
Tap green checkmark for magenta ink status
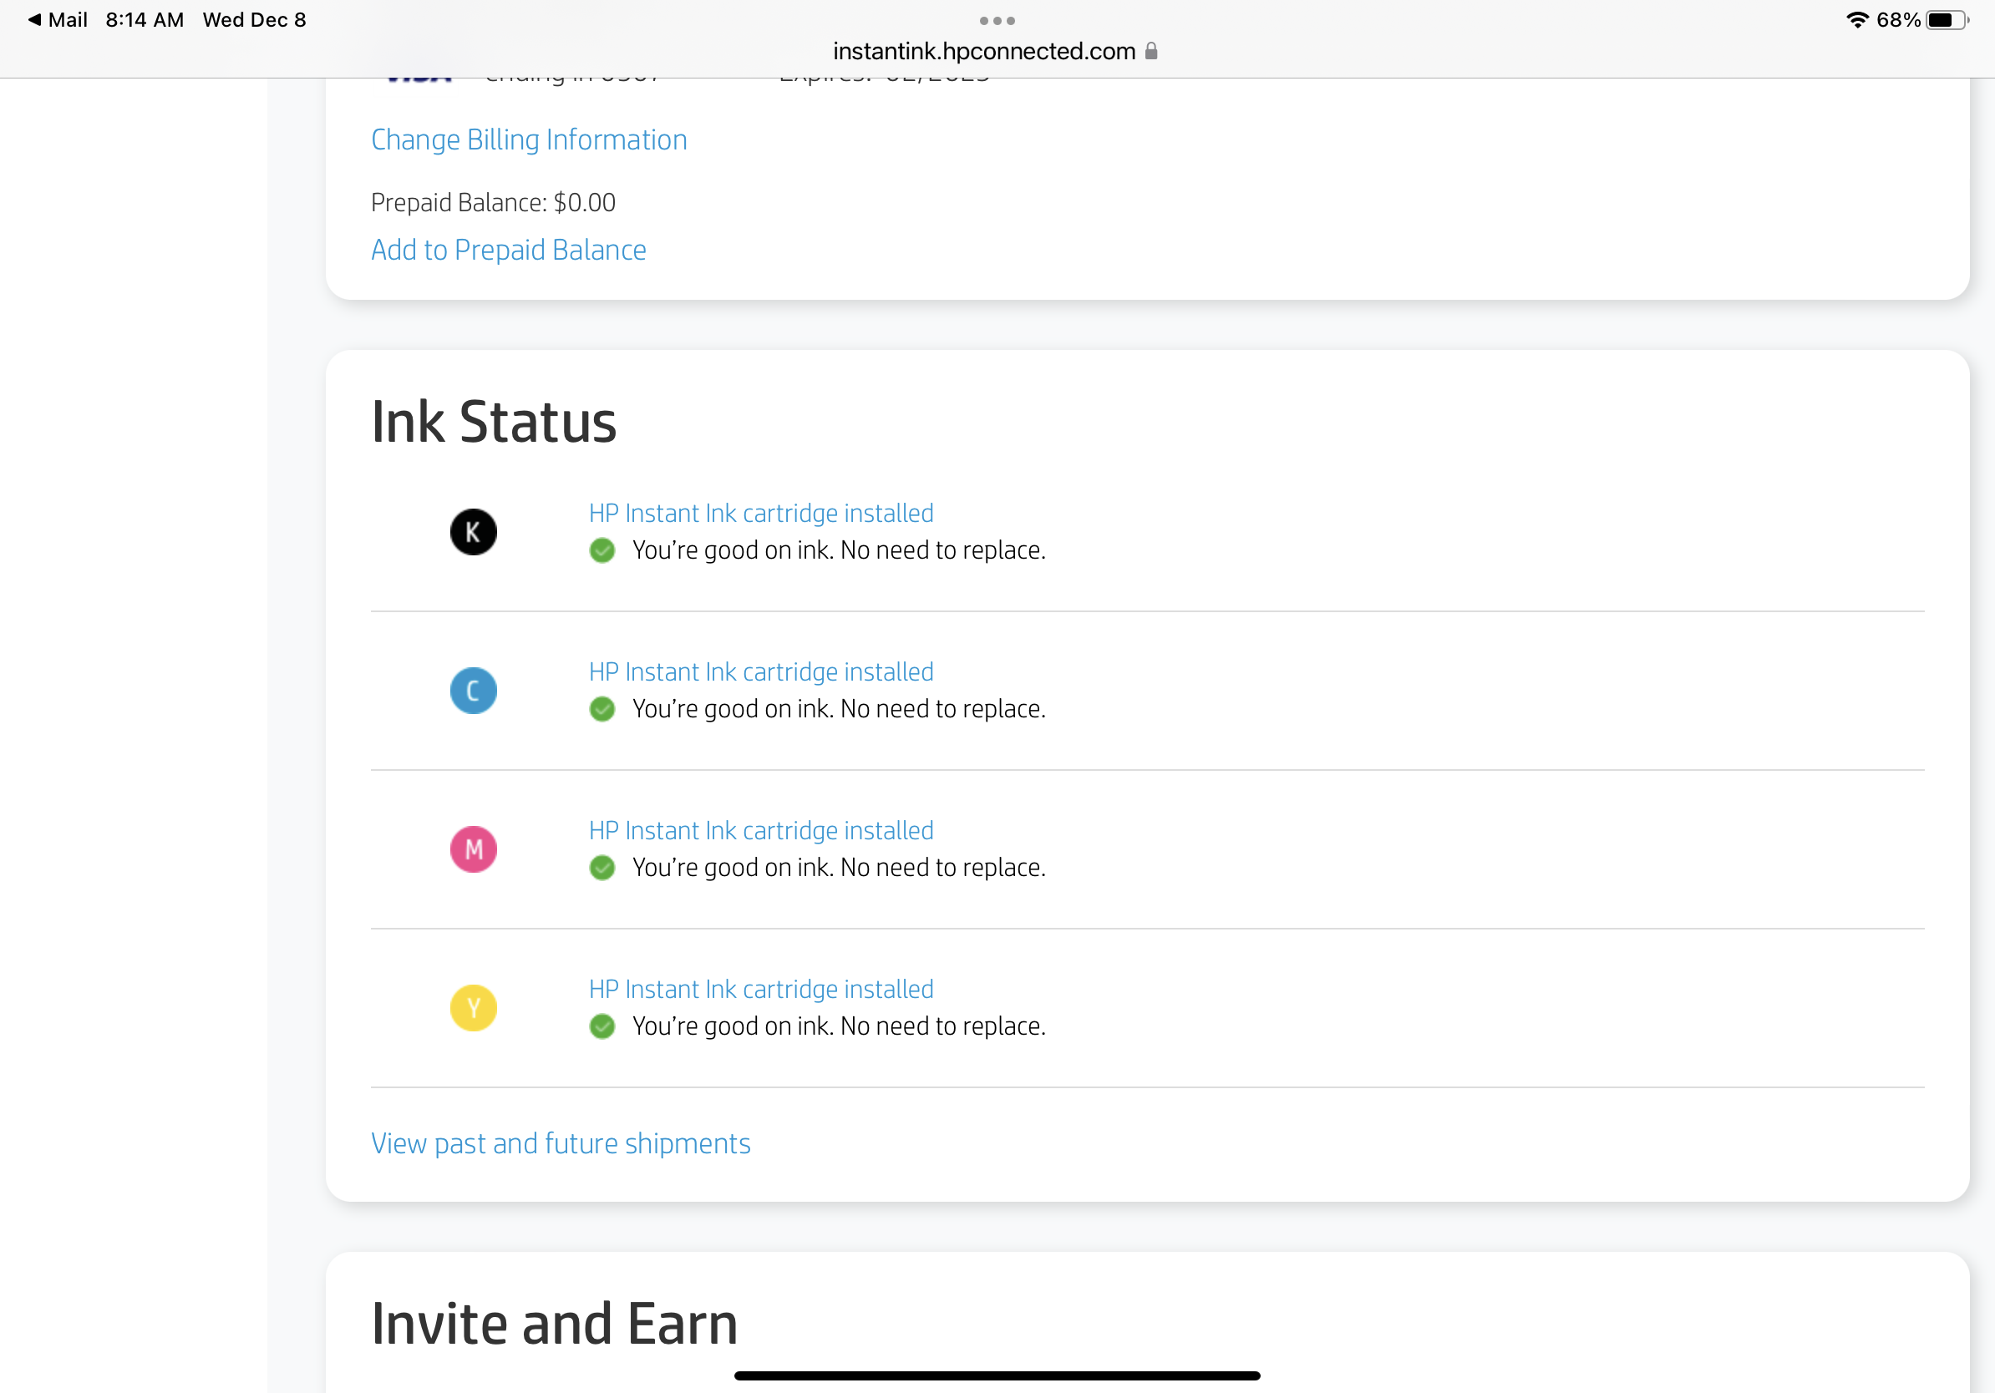[602, 868]
